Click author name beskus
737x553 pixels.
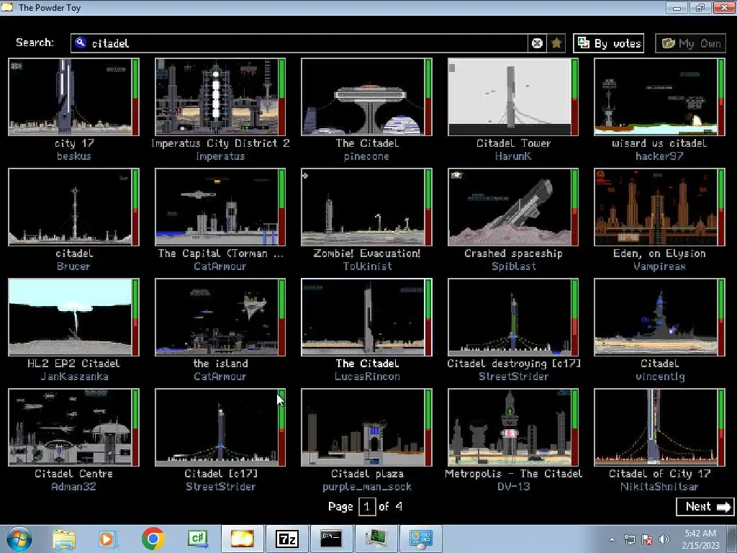(74, 156)
